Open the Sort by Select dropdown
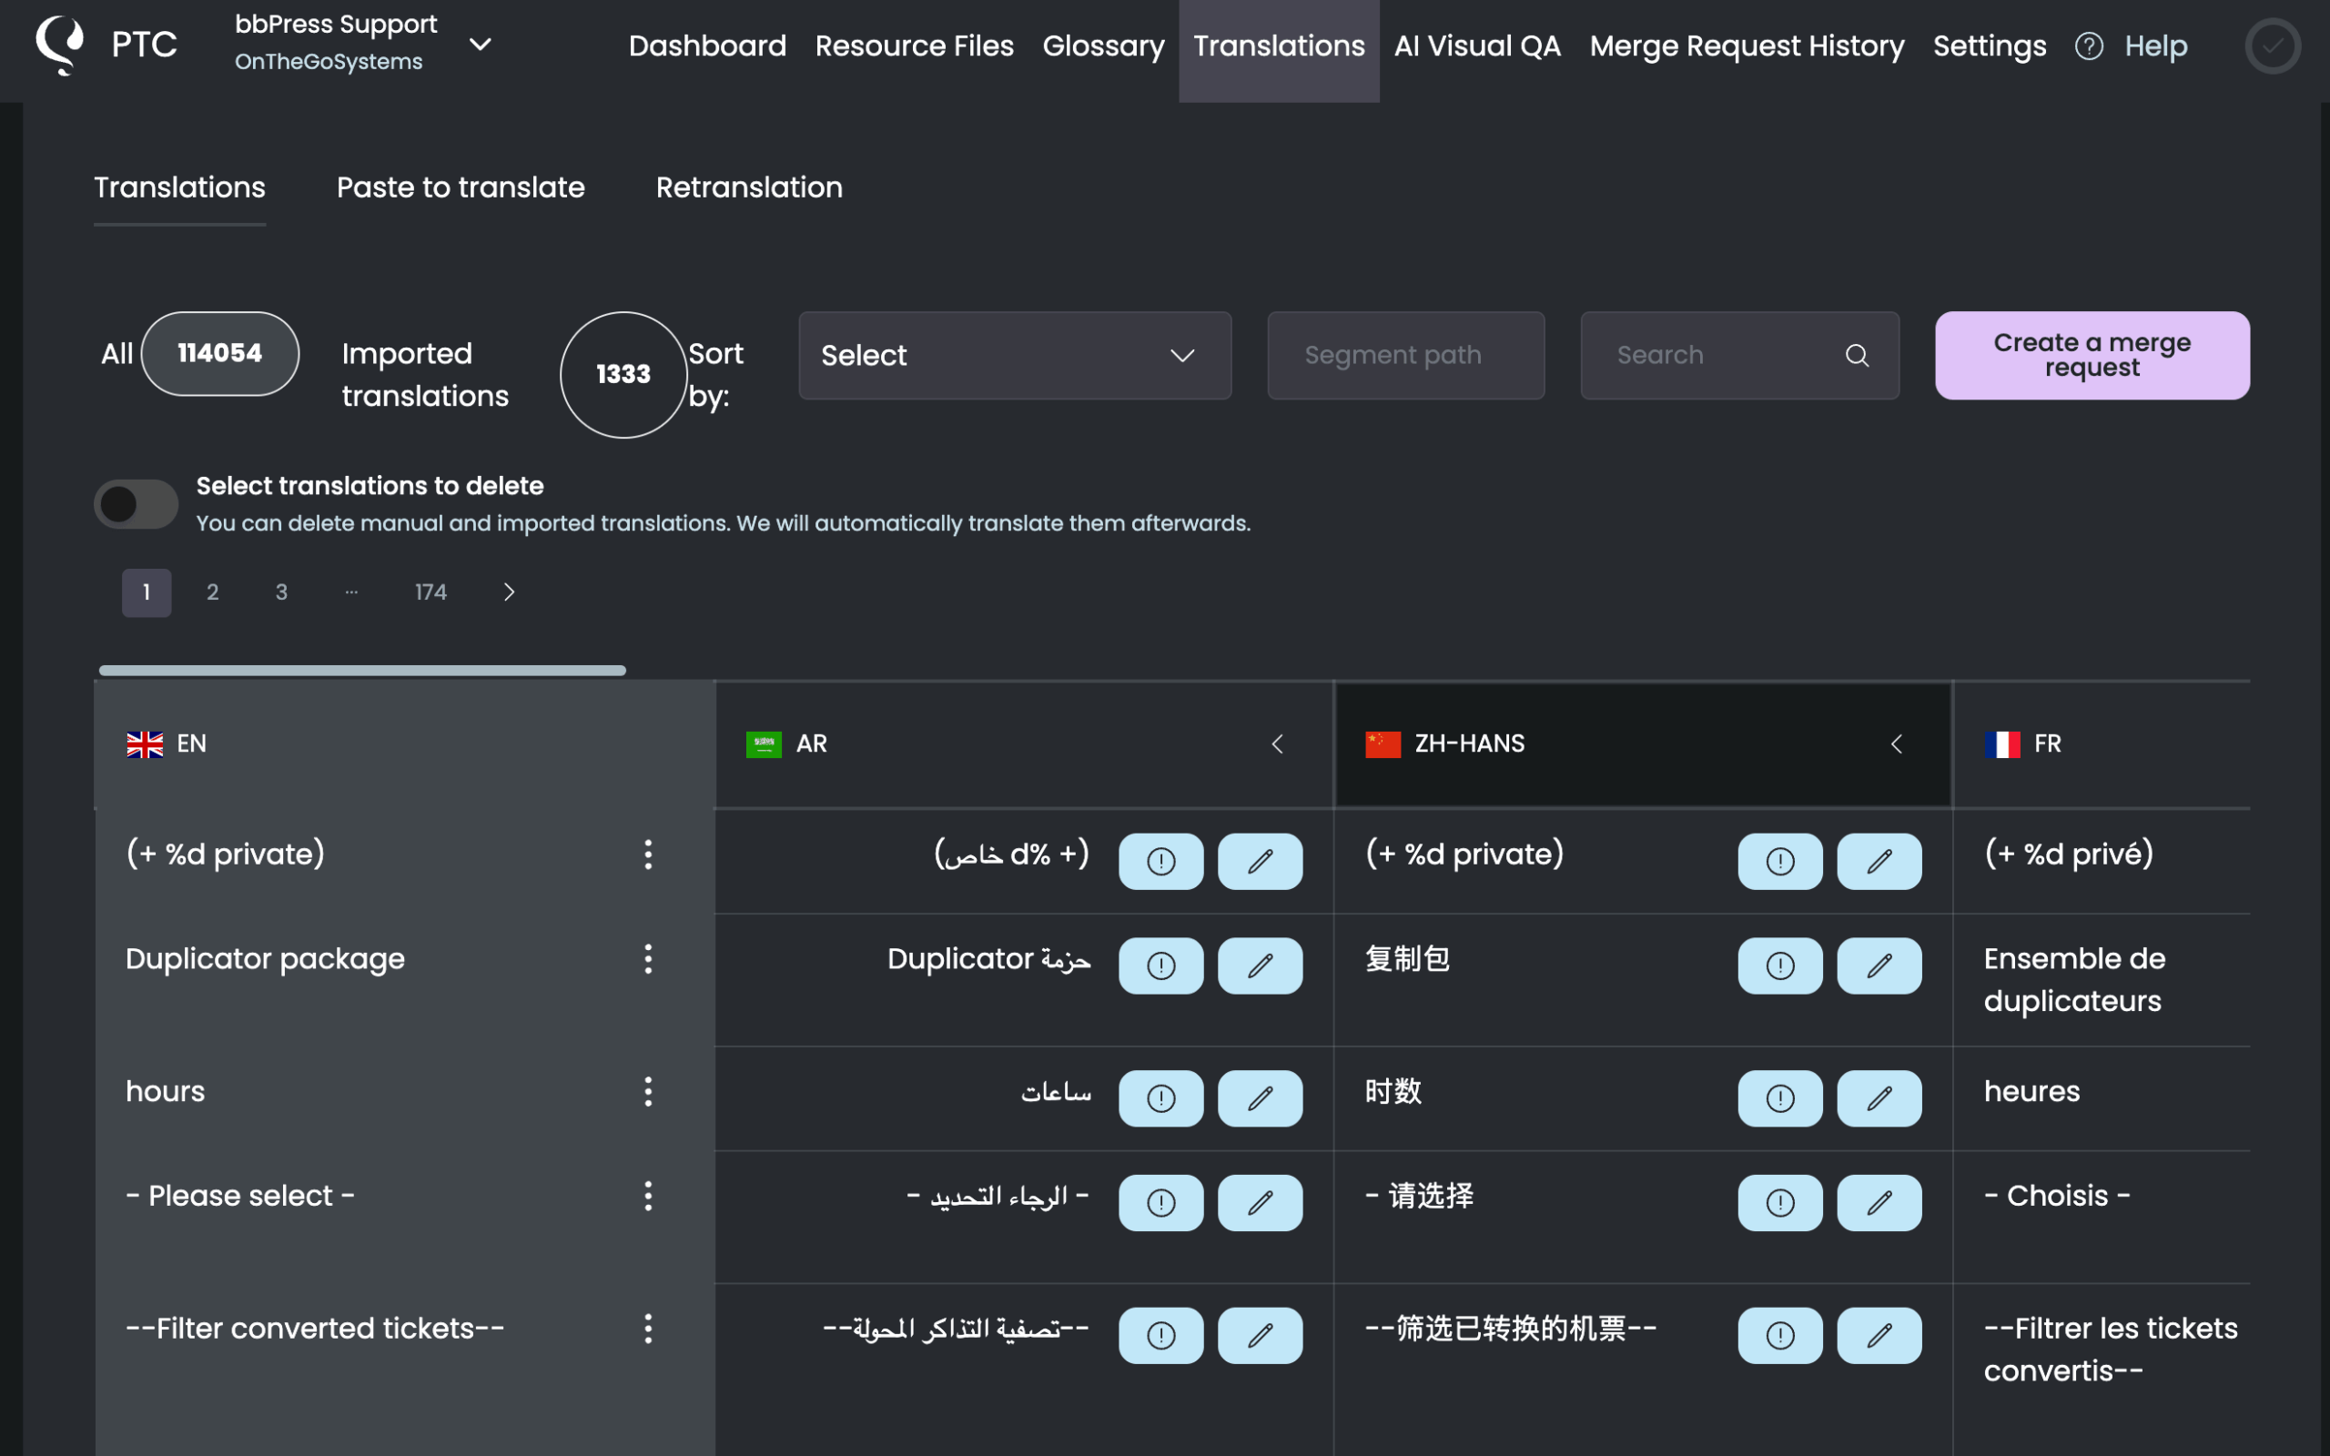 click(1015, 355)
